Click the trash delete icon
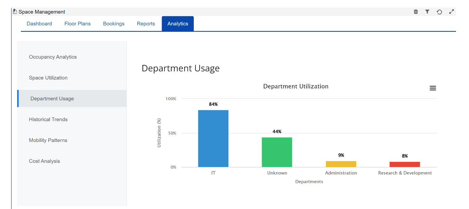This screenshot has width=469, height=209. tap(416, 12)
